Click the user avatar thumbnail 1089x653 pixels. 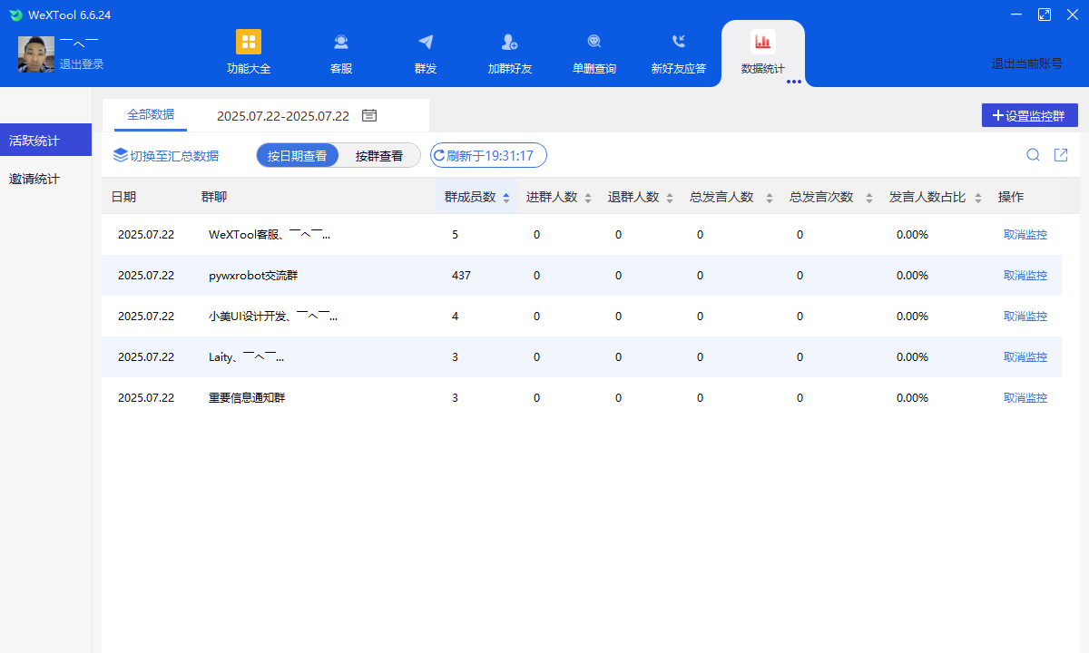[36, 54]
